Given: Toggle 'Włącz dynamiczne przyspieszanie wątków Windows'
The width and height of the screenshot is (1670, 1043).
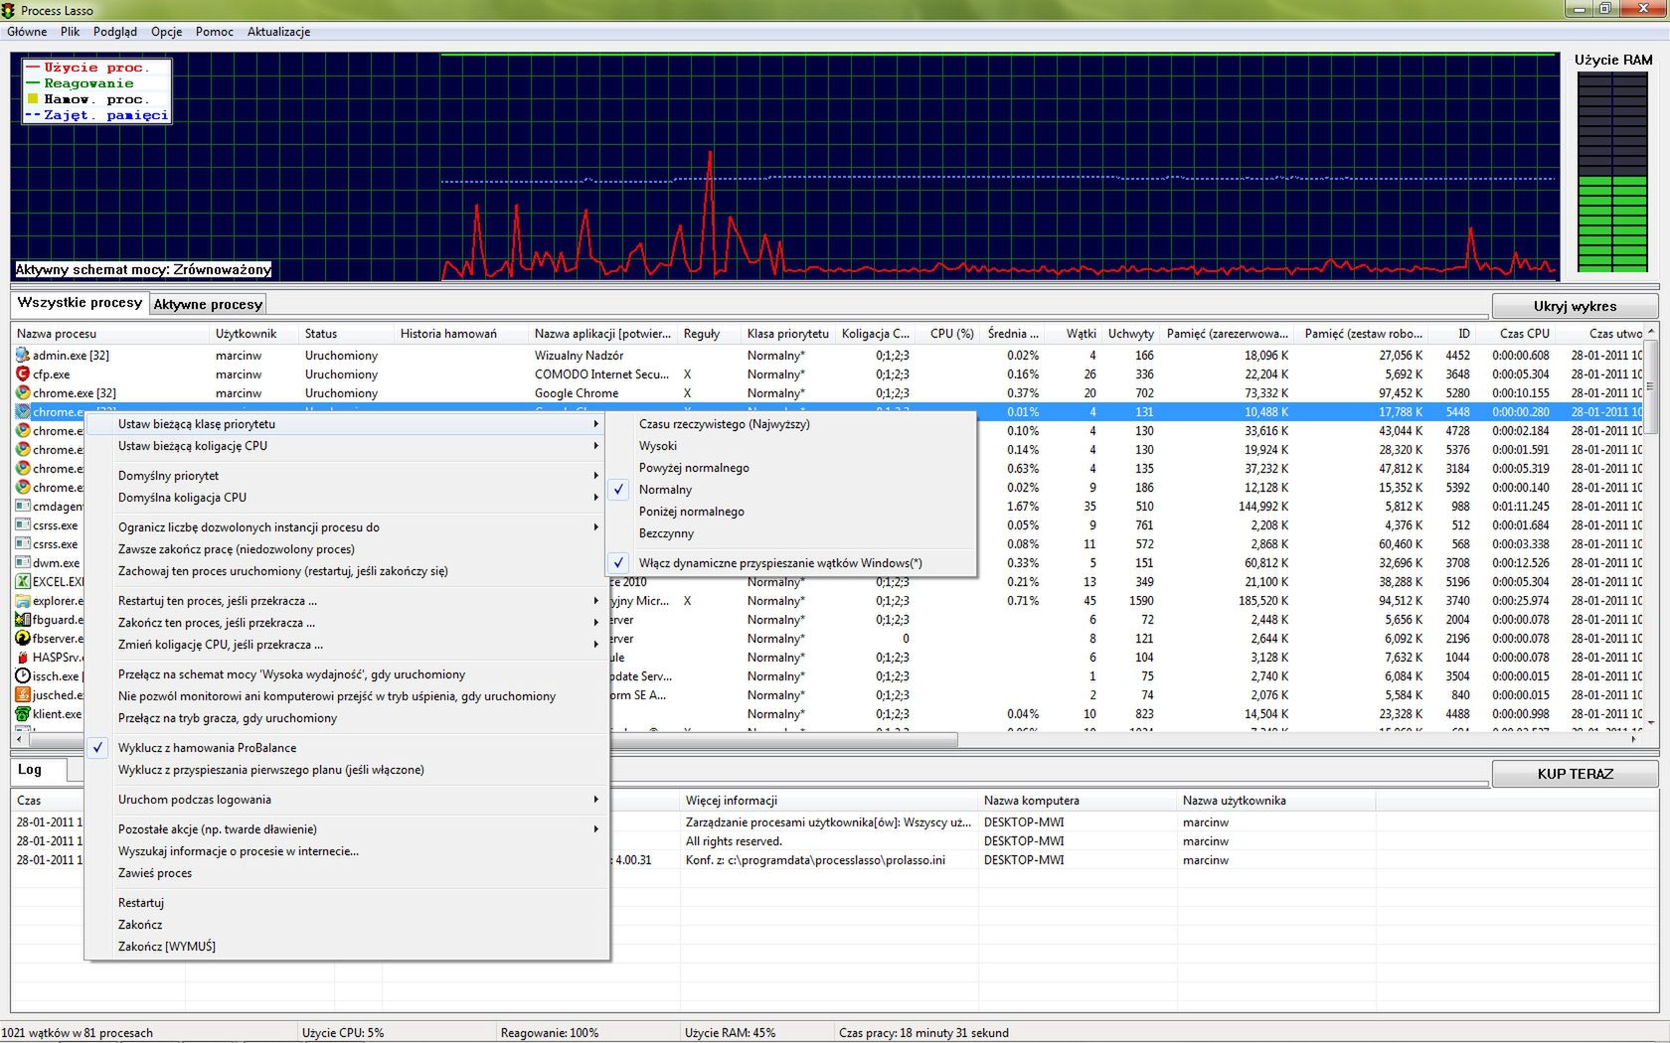Looking at the screenshot, I should [791, 563].
